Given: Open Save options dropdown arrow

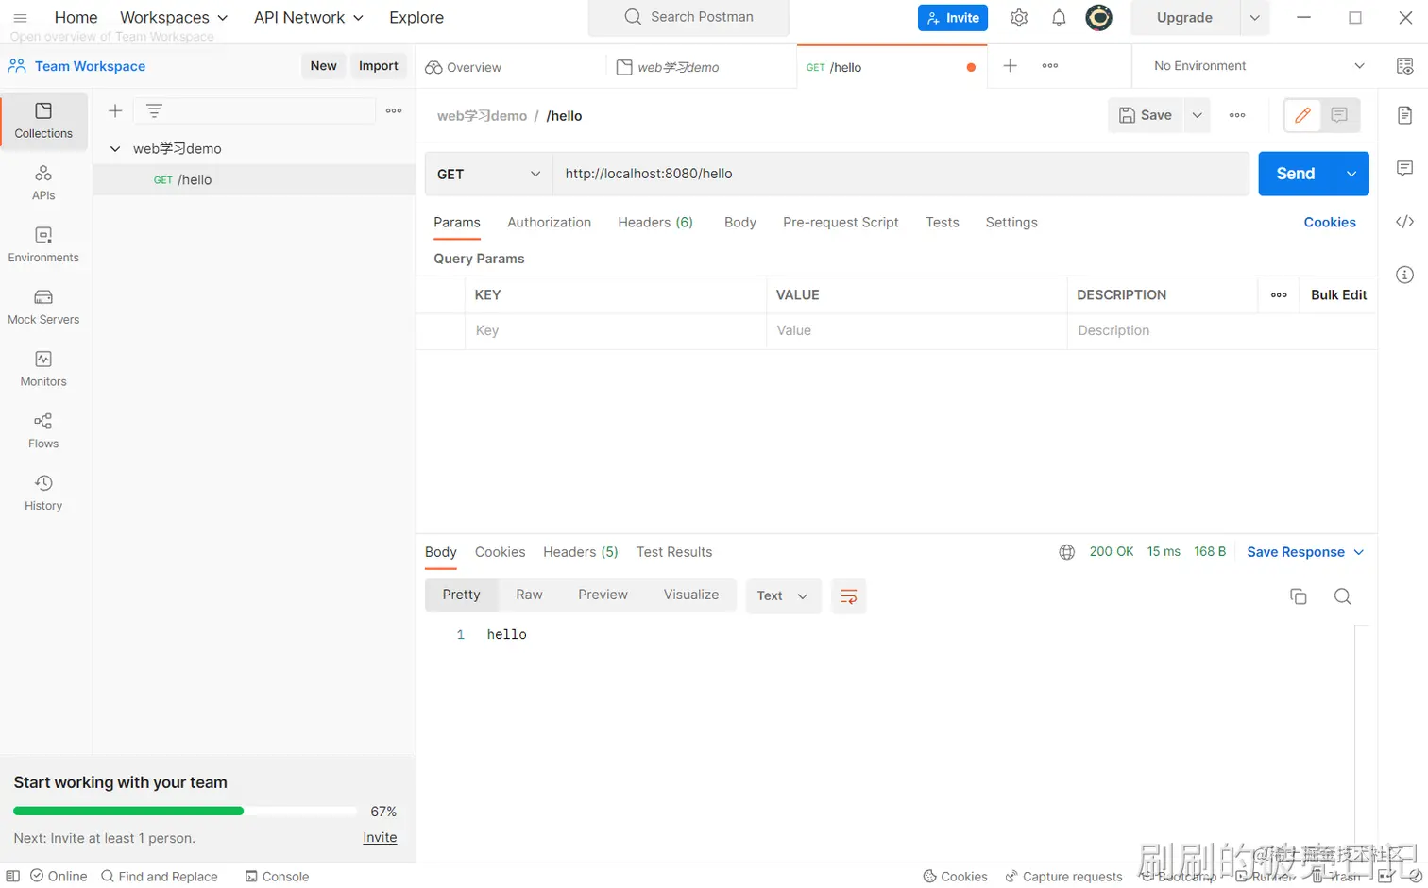Looking at the screenshot, I should tap(1197, 115).
